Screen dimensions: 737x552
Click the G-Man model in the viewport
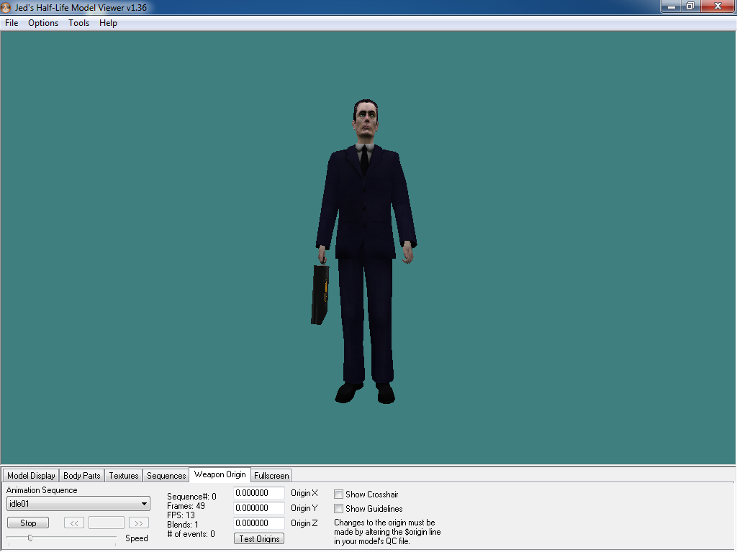(365, 251)
